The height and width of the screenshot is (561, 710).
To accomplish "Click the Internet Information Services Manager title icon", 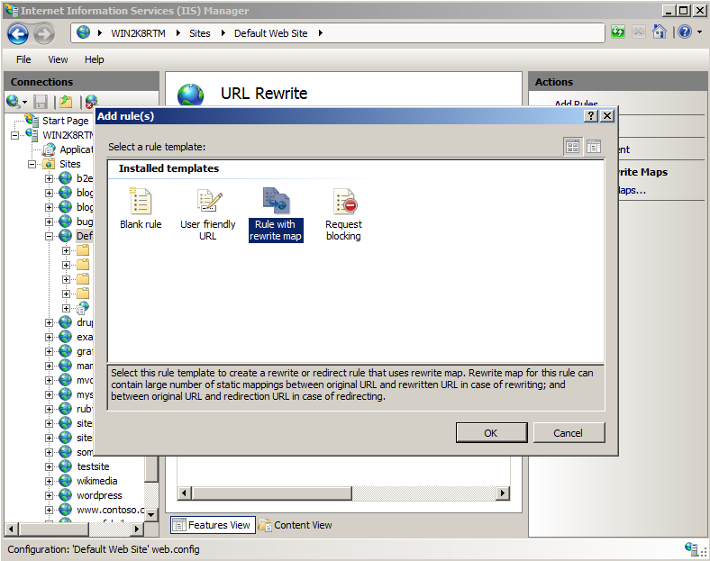I will tap(12, 10).
